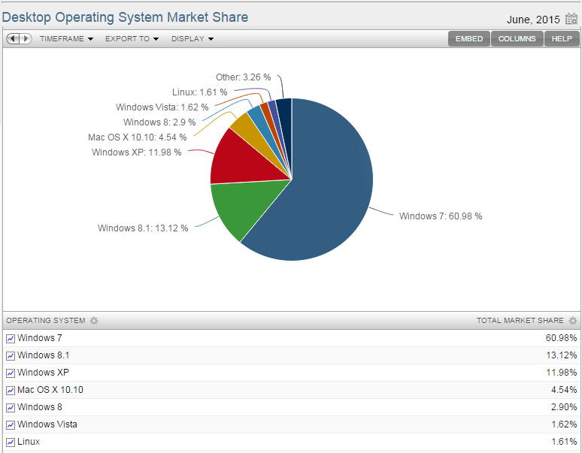582x453 pixels.
Task: Click the Total Market Share gear icon
Action: pos(573,321)
